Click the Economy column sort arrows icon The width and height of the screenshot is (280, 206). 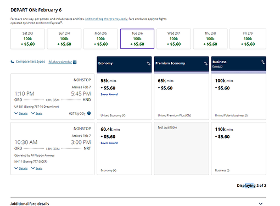click(148, 63)
